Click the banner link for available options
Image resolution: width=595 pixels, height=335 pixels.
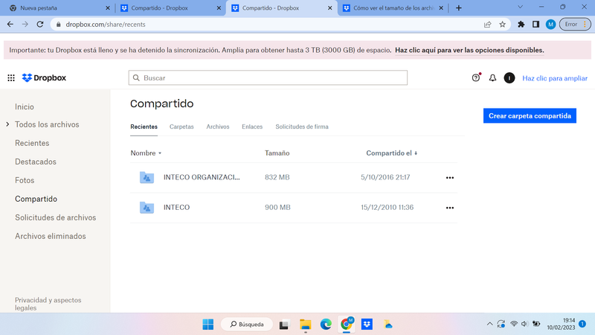469,50
